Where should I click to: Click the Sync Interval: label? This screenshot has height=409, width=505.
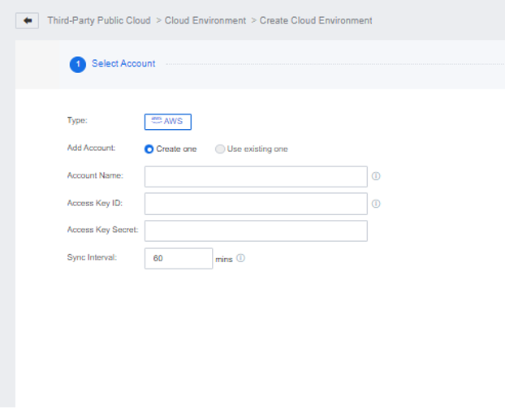92,257
